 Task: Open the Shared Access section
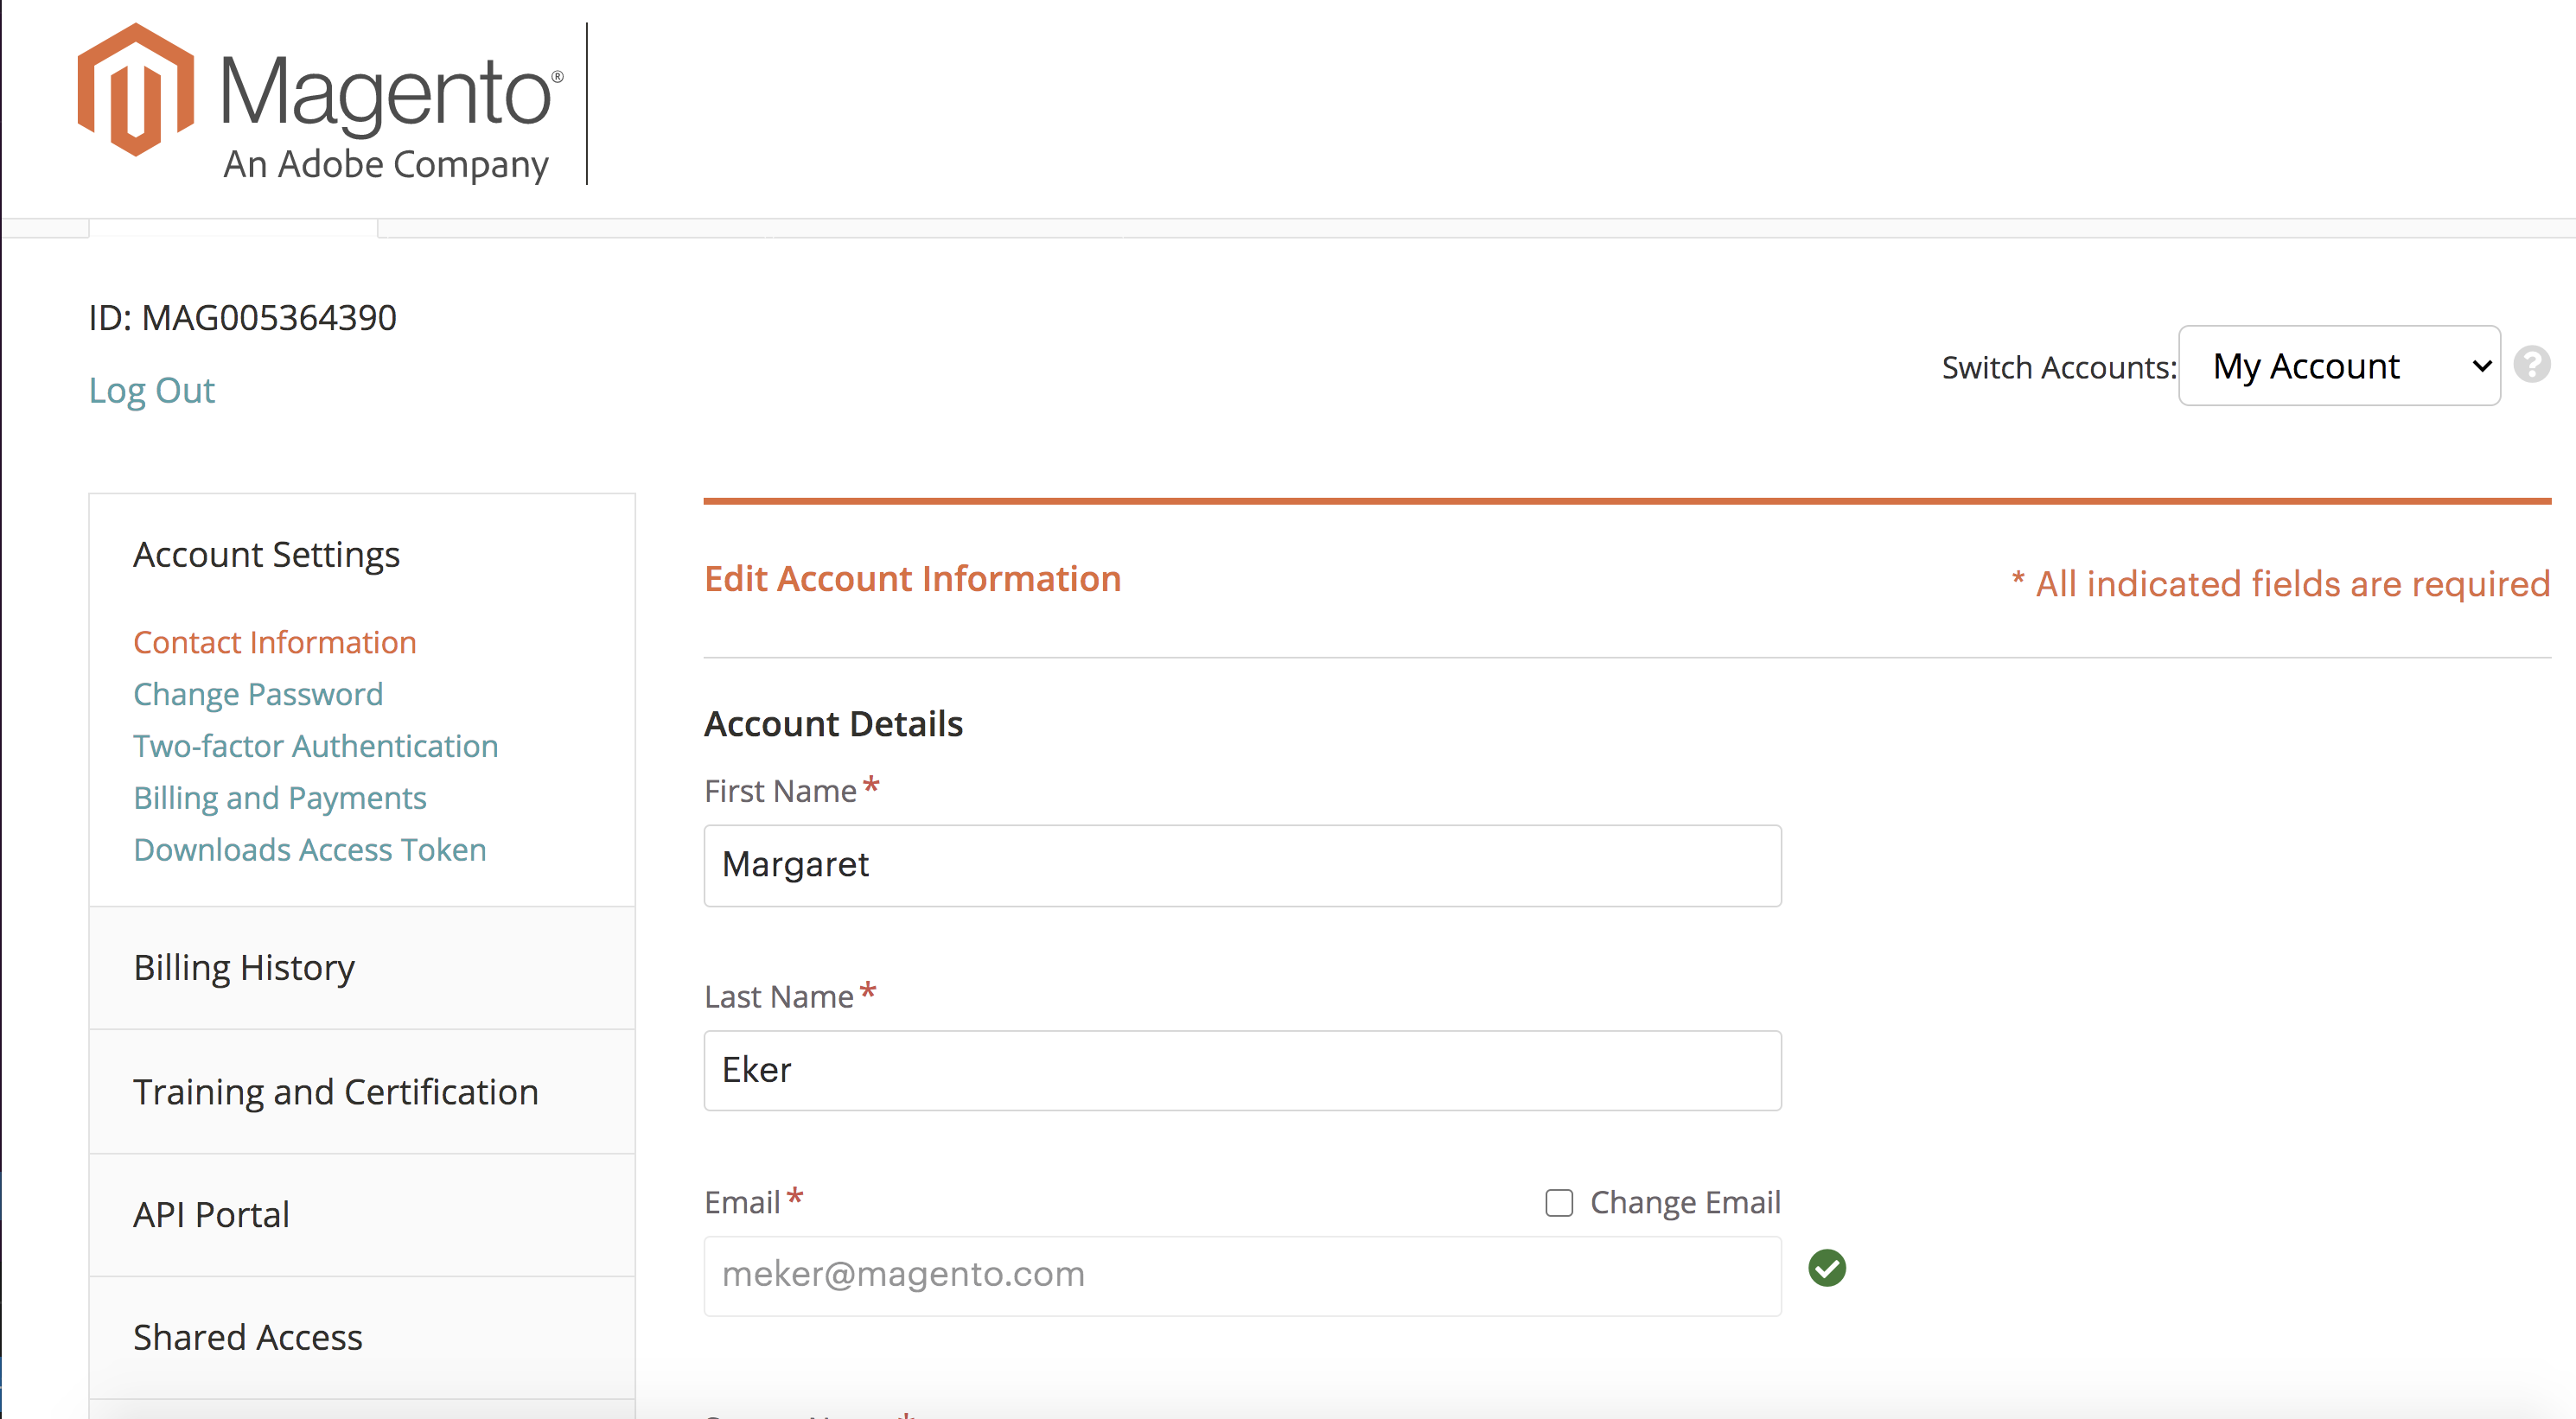(x=247, y=1337)
